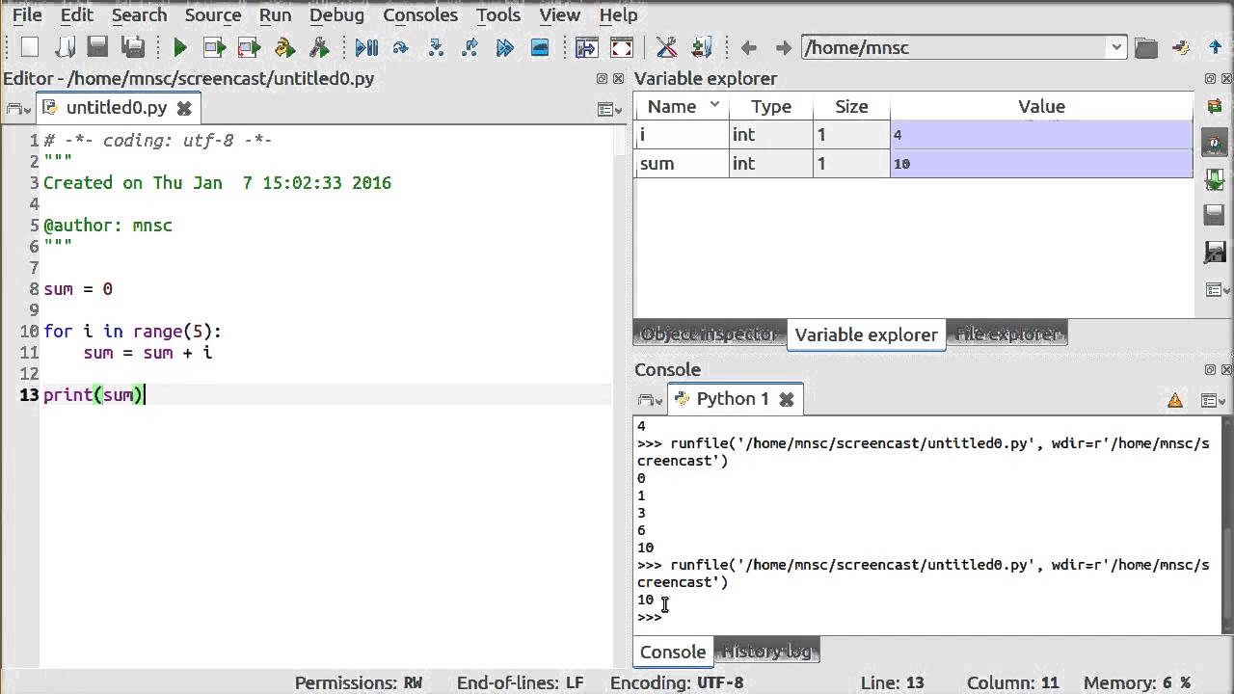Viewport: 1234px width, 694px height.
Task: Toggle fullscreen mode icon in toolbar
Action: 622,47
